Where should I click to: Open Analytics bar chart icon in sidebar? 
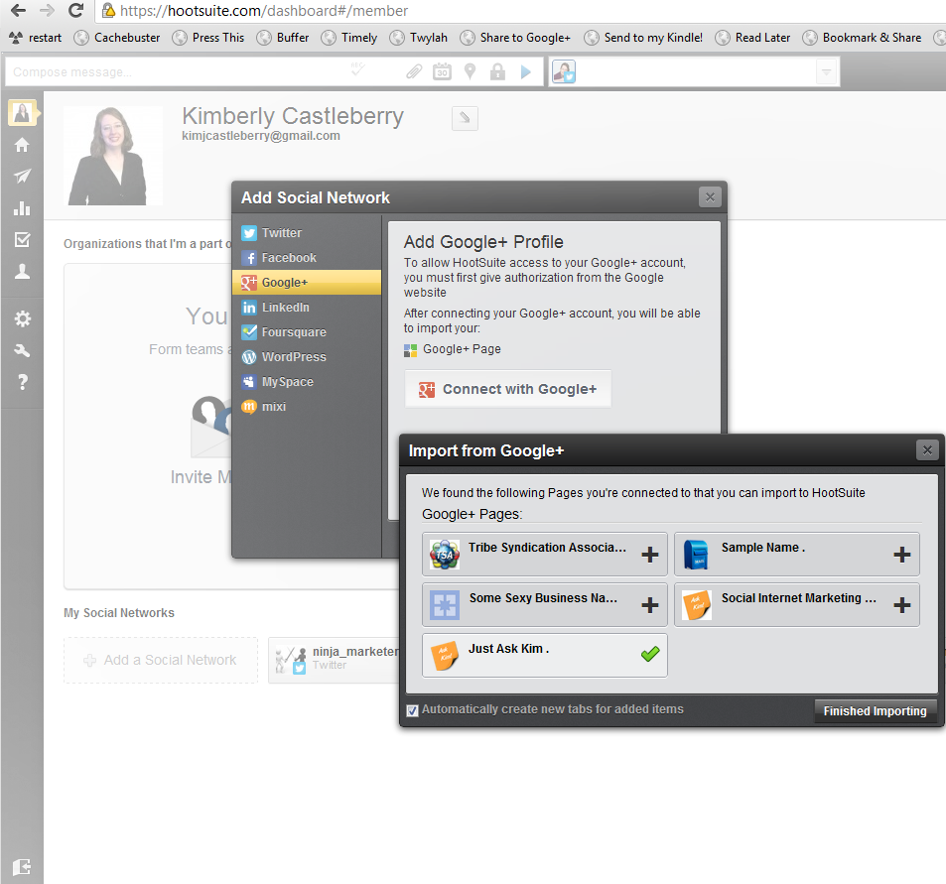coord(22,208)
